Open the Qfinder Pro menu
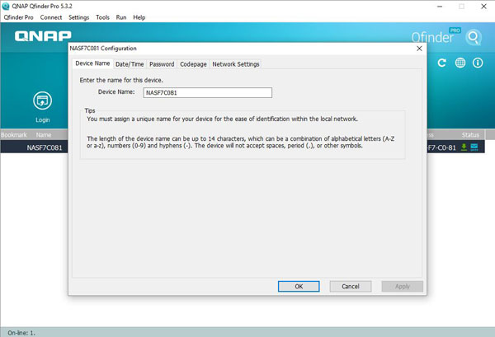Image resolution: width=495 pixels, height=337 pixels. (x=18, y=17)
